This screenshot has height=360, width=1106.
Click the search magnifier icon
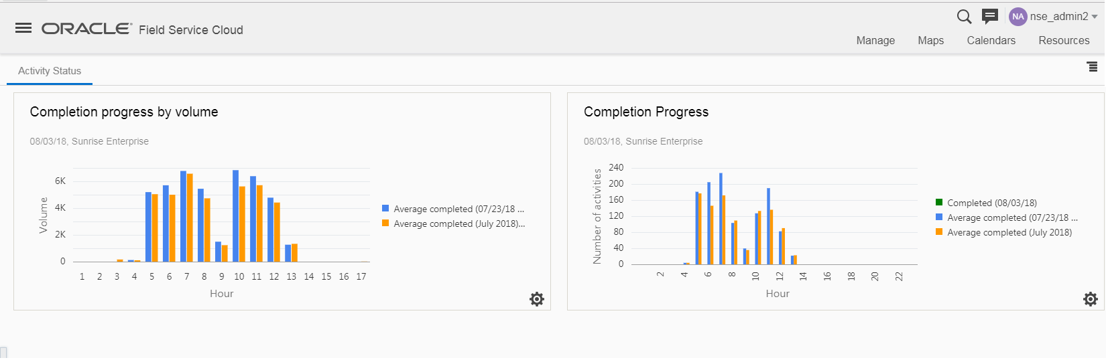tap(964, 17)
